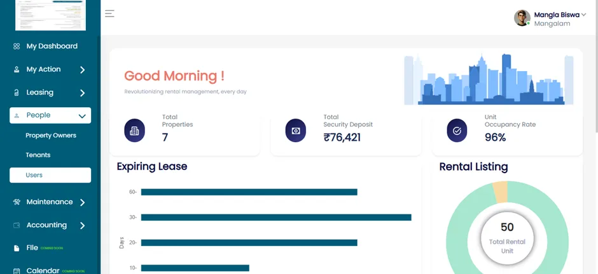Screen dimensions: 598x274
Task: Go to Tenants submenu
Action: click(x=38, y=155)
